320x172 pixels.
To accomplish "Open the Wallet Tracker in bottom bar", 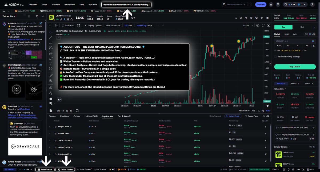I will click(x=45, y=169).
